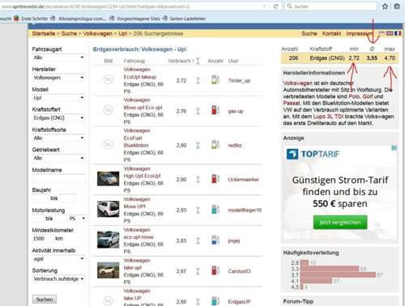
Task: Open Lupo 3L TDI link in Herstellerinformationen
Action: click(x=328, y=117)
